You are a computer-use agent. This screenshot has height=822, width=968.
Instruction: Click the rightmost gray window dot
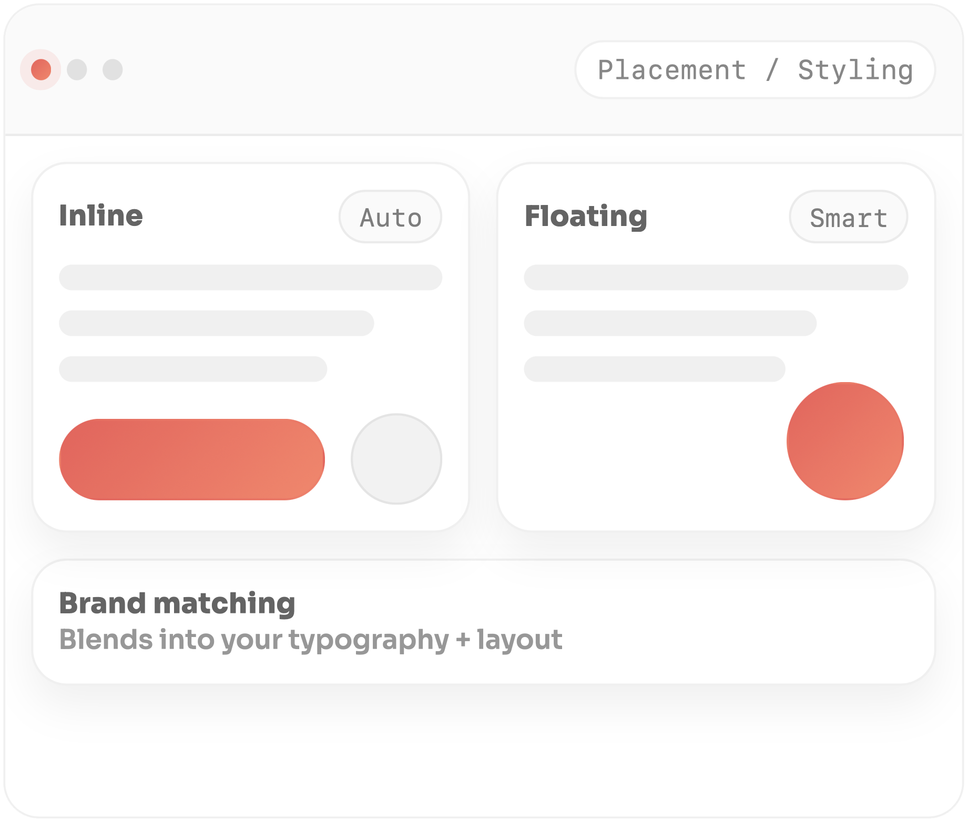[x=111, y=69]
